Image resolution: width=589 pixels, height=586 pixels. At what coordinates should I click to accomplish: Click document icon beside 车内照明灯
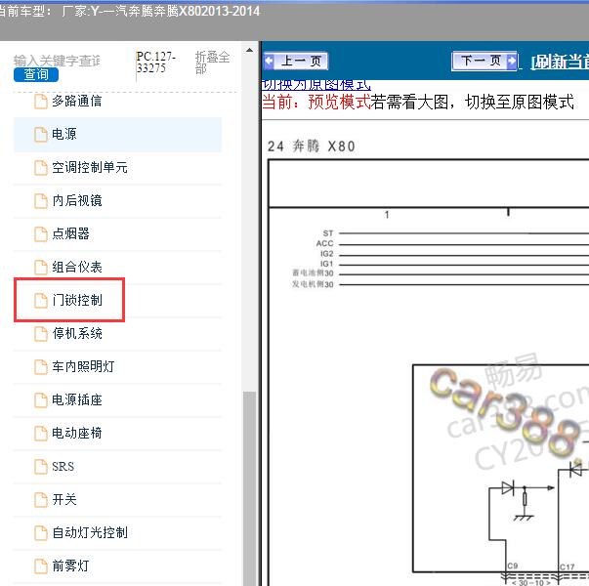pyautogui.click(x=41, y=366)
